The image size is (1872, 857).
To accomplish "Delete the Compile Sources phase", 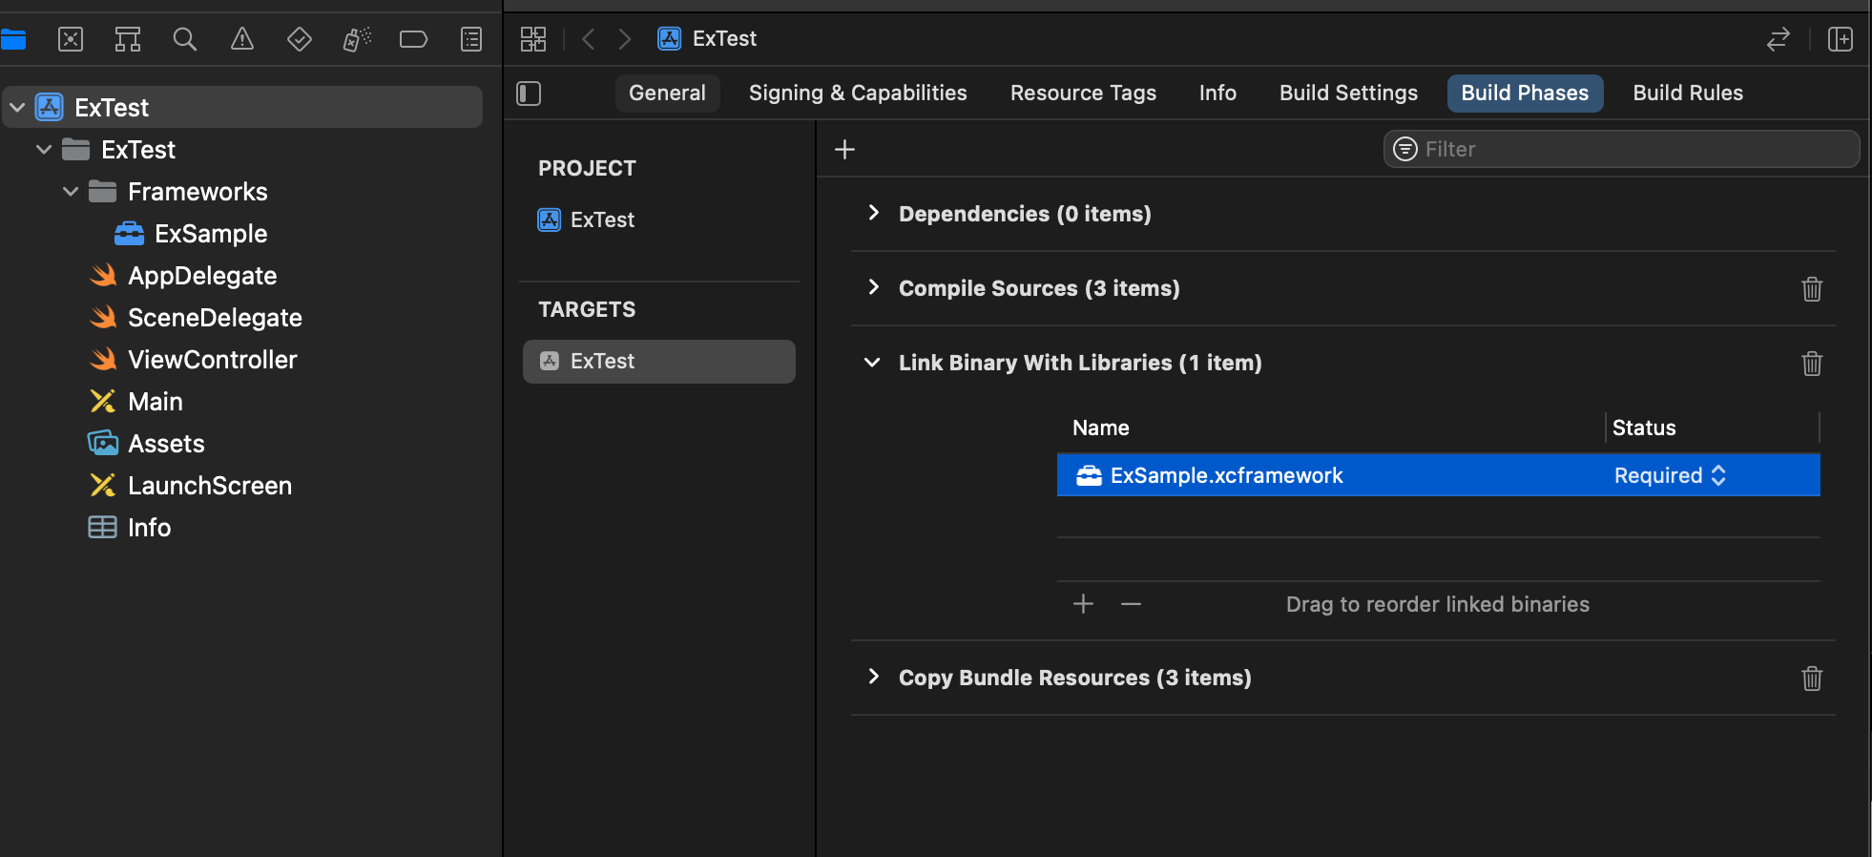I will pos(1812,289).
